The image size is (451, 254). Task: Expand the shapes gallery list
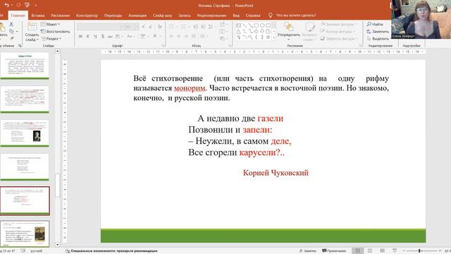point(274,37)
